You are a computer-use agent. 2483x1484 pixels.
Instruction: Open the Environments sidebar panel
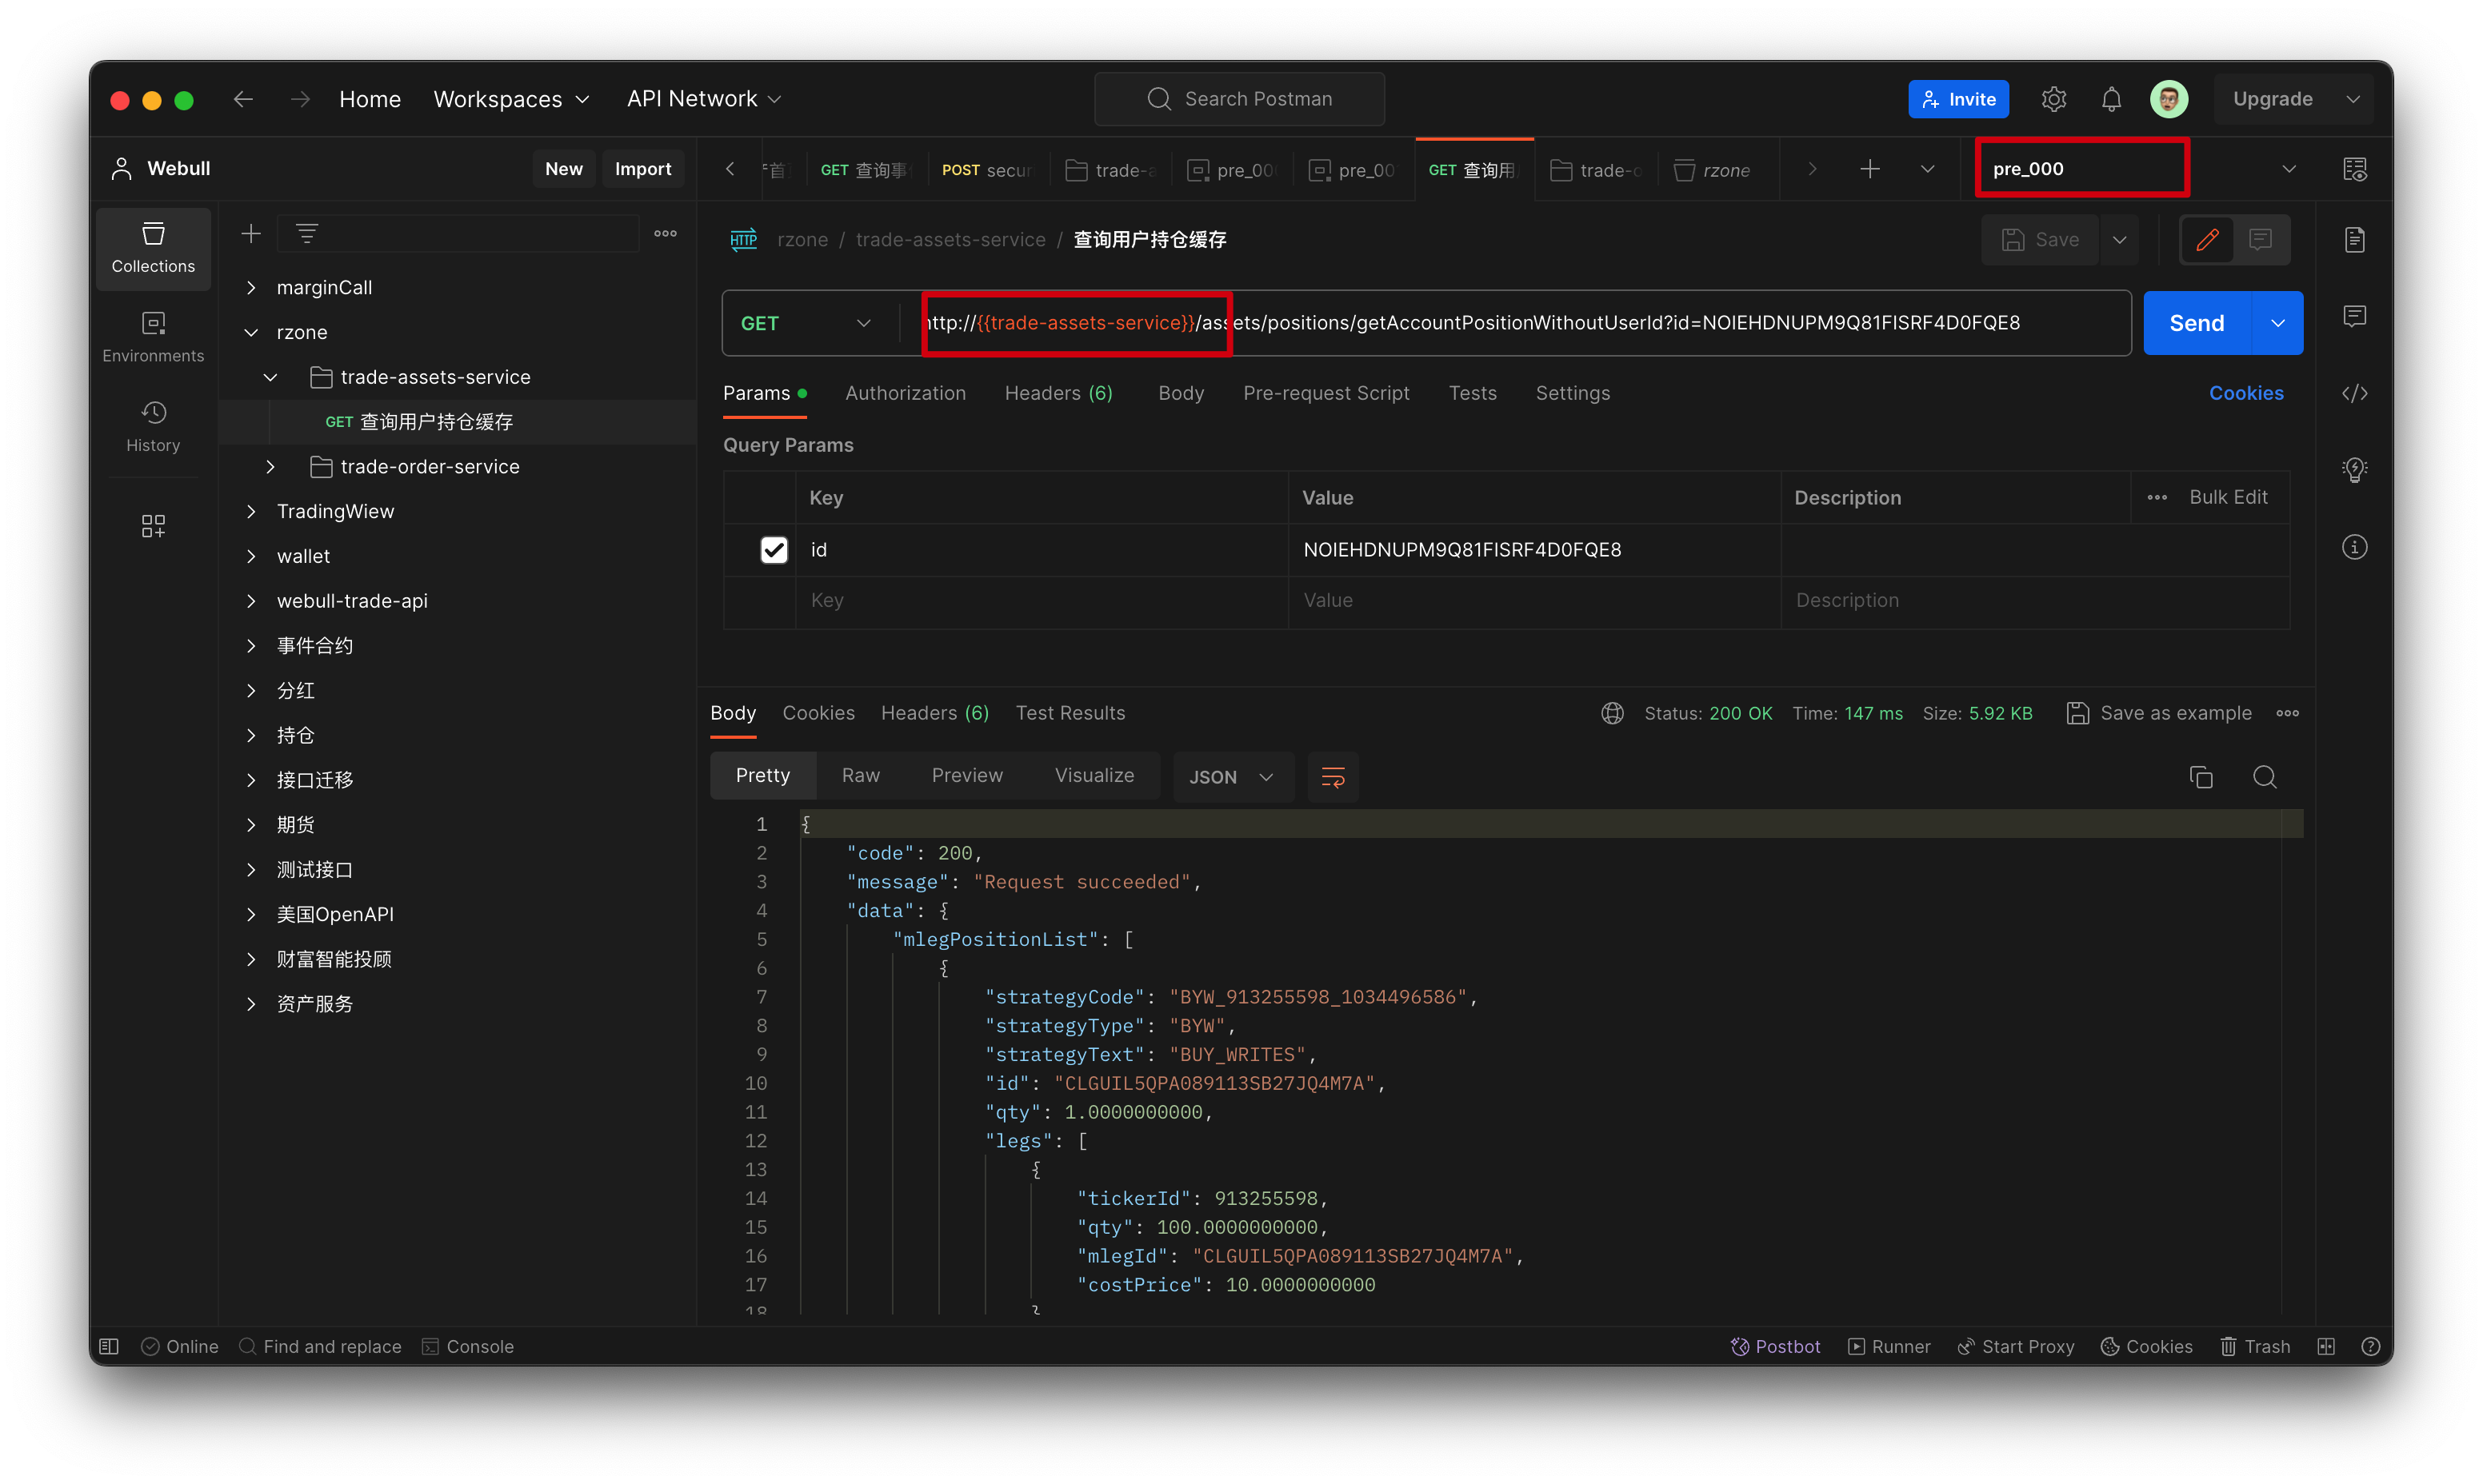(153, 337)
